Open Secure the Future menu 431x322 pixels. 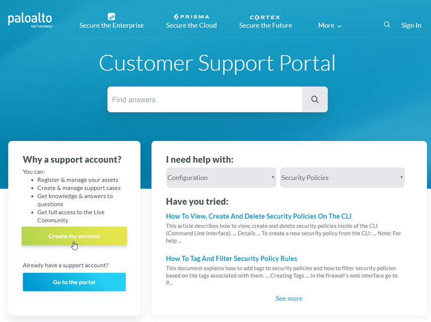(265, 25)
